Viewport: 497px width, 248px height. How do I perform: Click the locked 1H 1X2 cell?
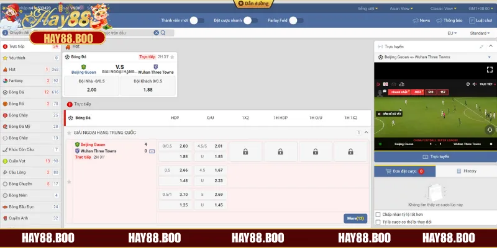(350, 151)
